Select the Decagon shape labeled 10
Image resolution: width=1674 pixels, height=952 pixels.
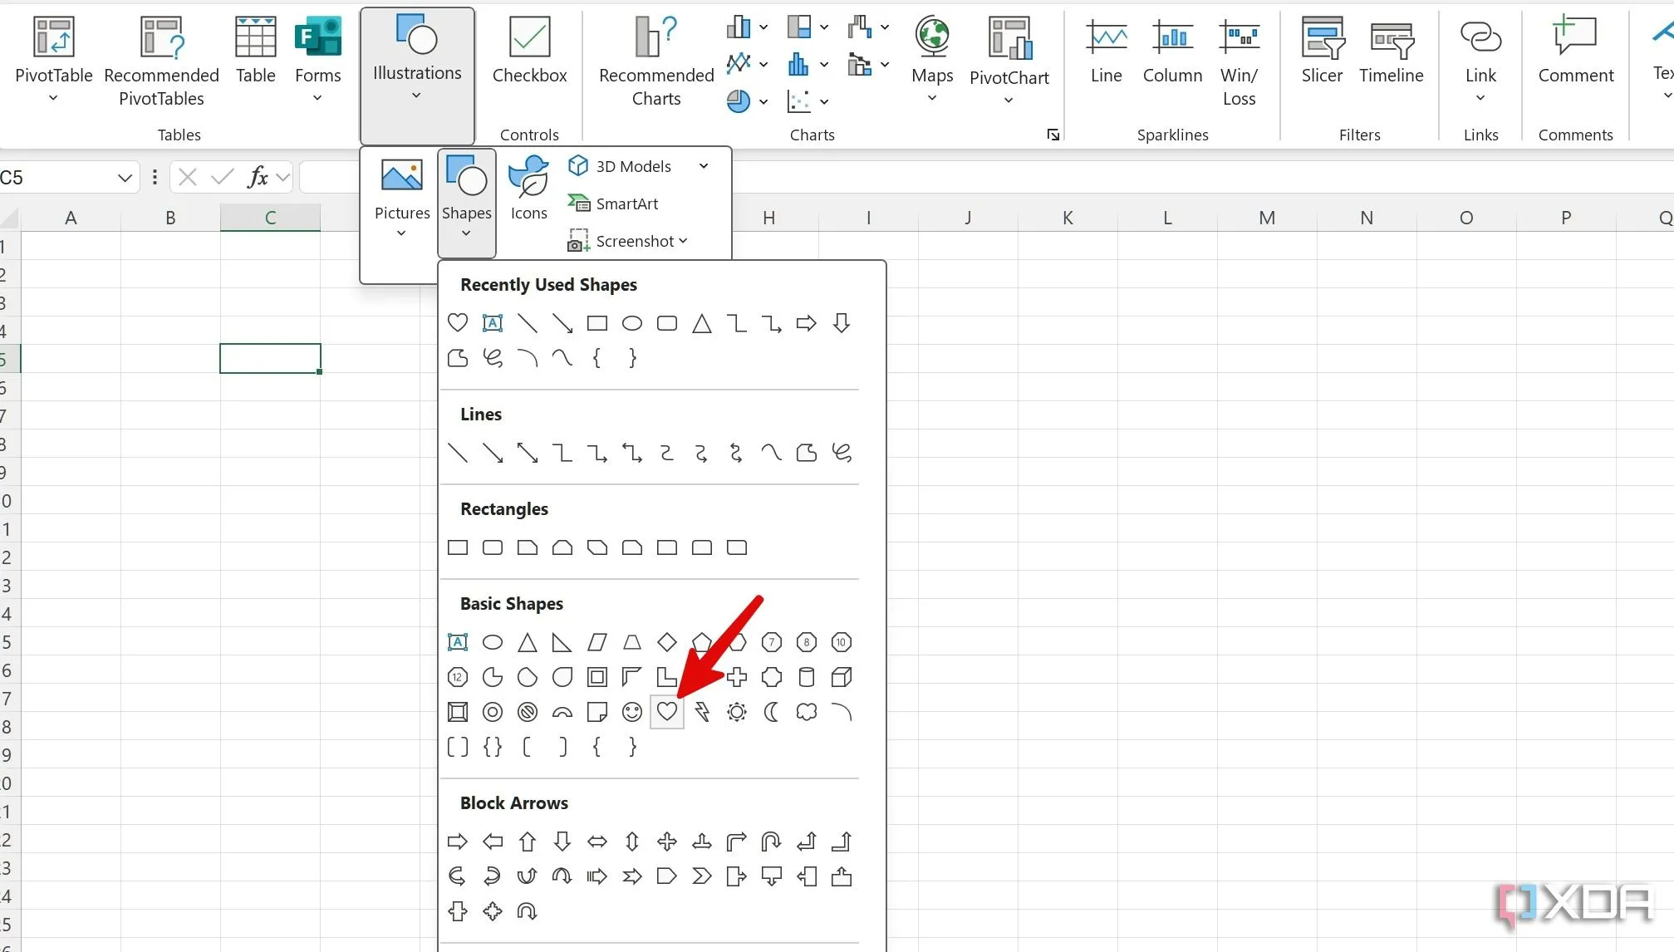(842, 642)
